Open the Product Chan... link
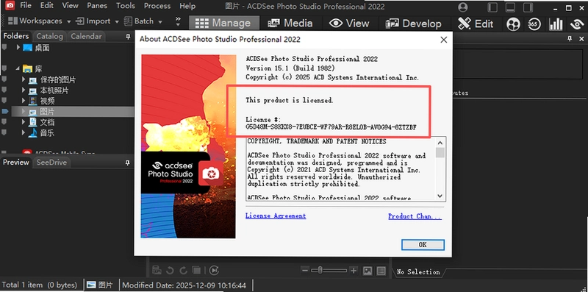Viewport: 588px width, 292px height. (x=415, y=216)
